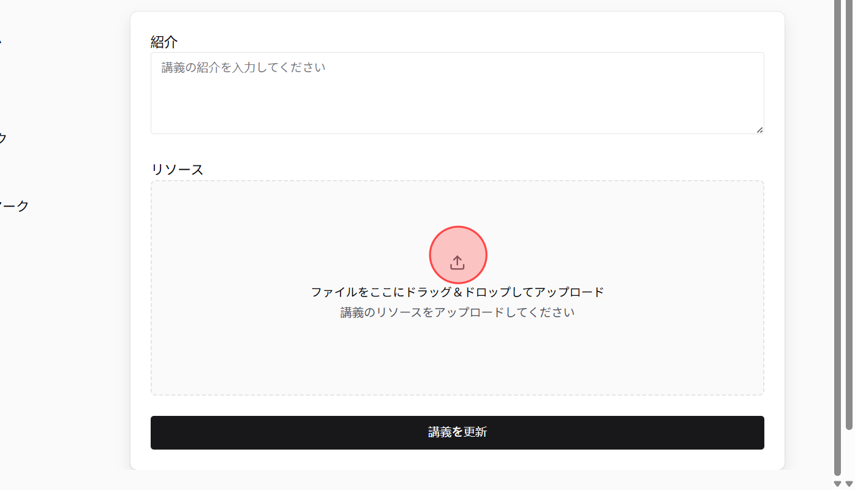Click the right down-arrow at screen bottom right
Screen dimensions: 855x490
coord(849,484)
